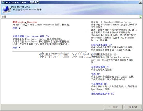
Task: Open 安装或更新 Lync Server 系统 (I) link
Action: click(x=31, y=36)
